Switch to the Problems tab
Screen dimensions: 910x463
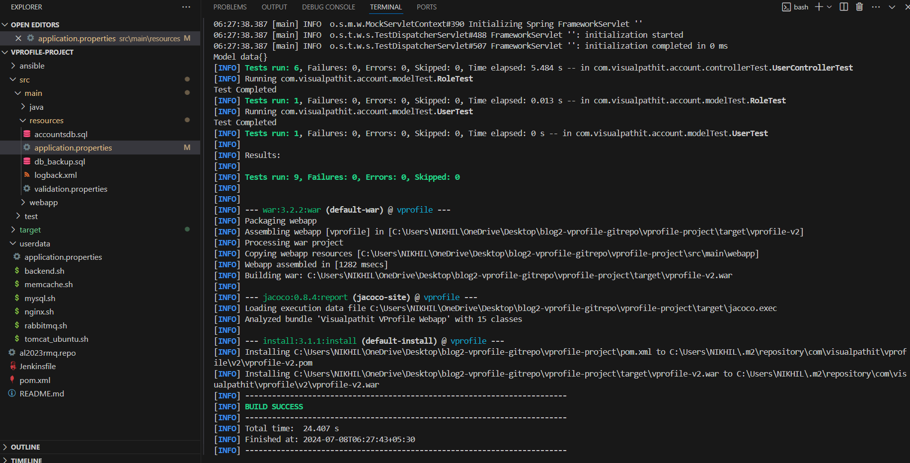230,7
